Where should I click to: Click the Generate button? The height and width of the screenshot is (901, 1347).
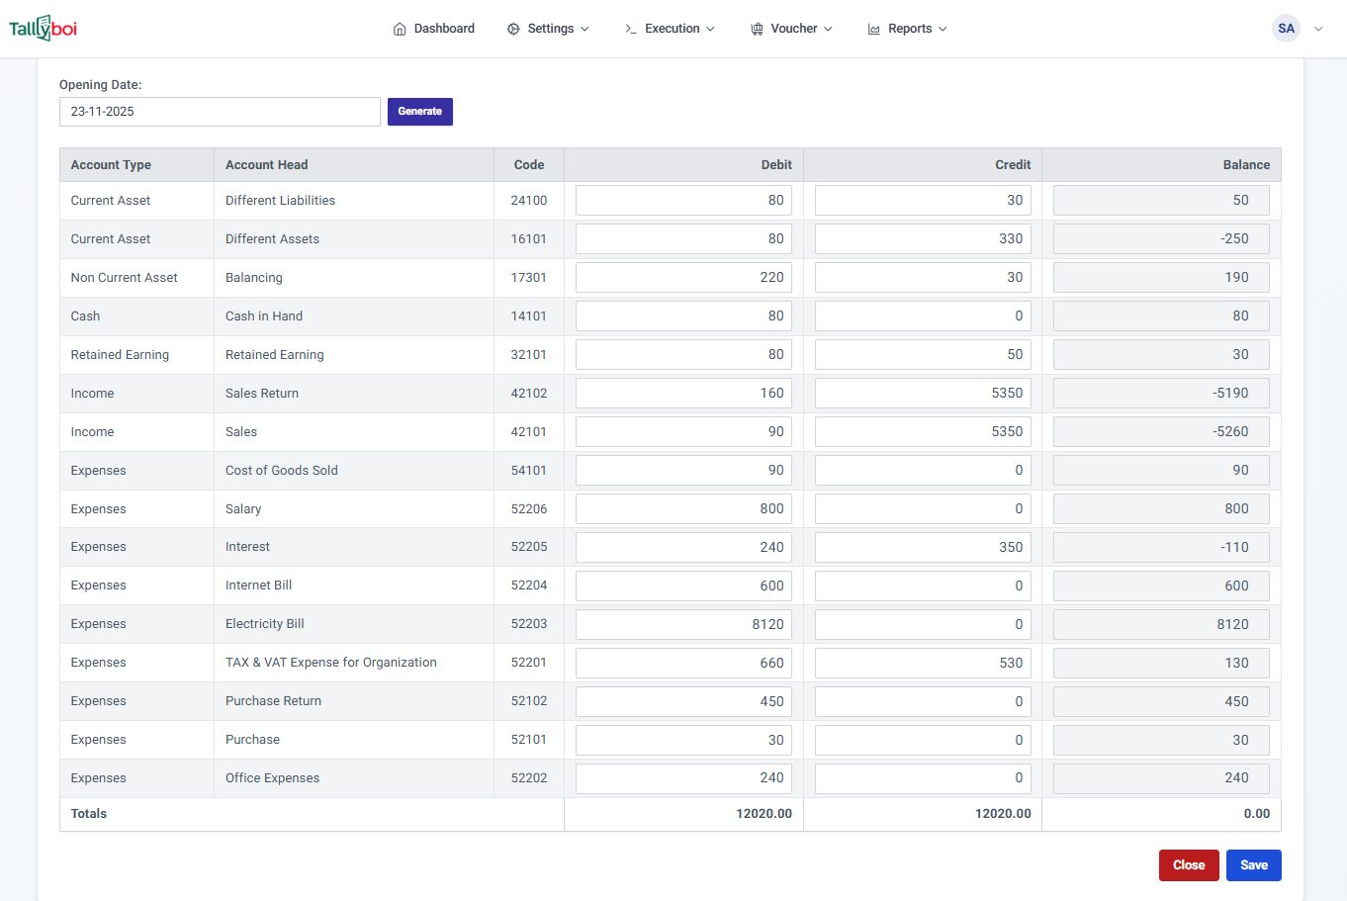420,112
